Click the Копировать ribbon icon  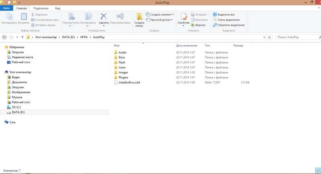pyautogui.click(x=9, y=16)
